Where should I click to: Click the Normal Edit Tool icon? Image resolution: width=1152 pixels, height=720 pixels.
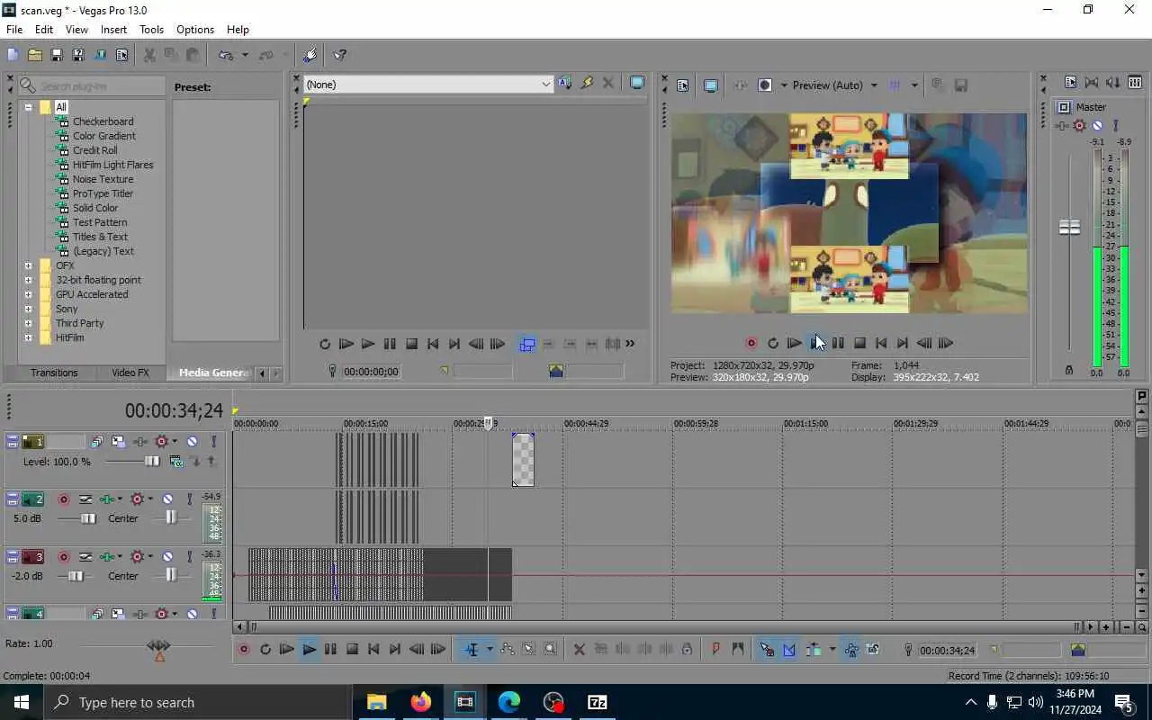pos(472,649)
